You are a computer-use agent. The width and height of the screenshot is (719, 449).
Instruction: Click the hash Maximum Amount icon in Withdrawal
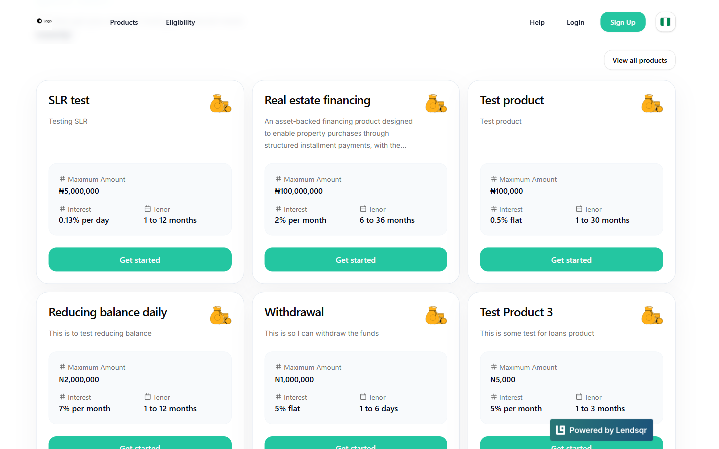278,367
